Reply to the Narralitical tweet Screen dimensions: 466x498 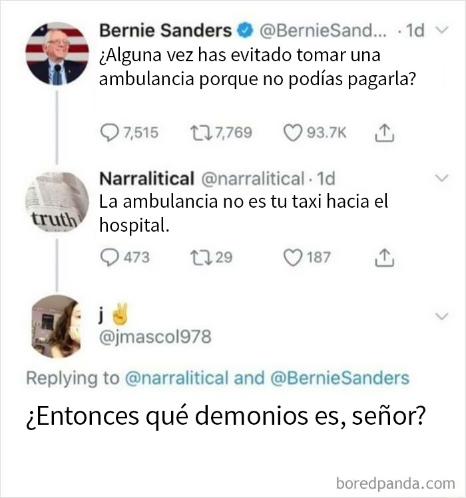coord(109,257)
